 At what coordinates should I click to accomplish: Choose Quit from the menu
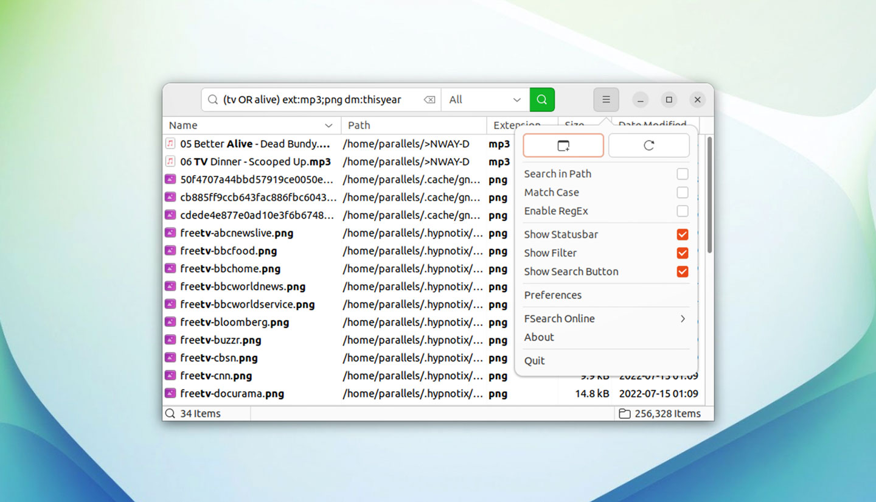[x=535, y=361]
